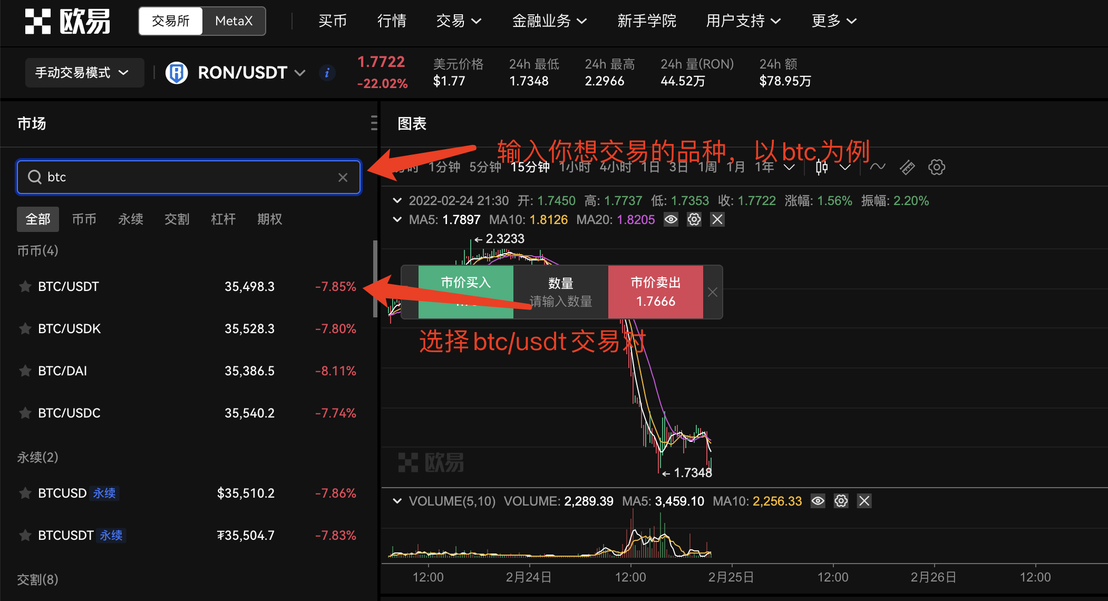Click the RON/USDT info icon
The width and height of the screenshot is (1108, 601).
click(x=327, y=73)
